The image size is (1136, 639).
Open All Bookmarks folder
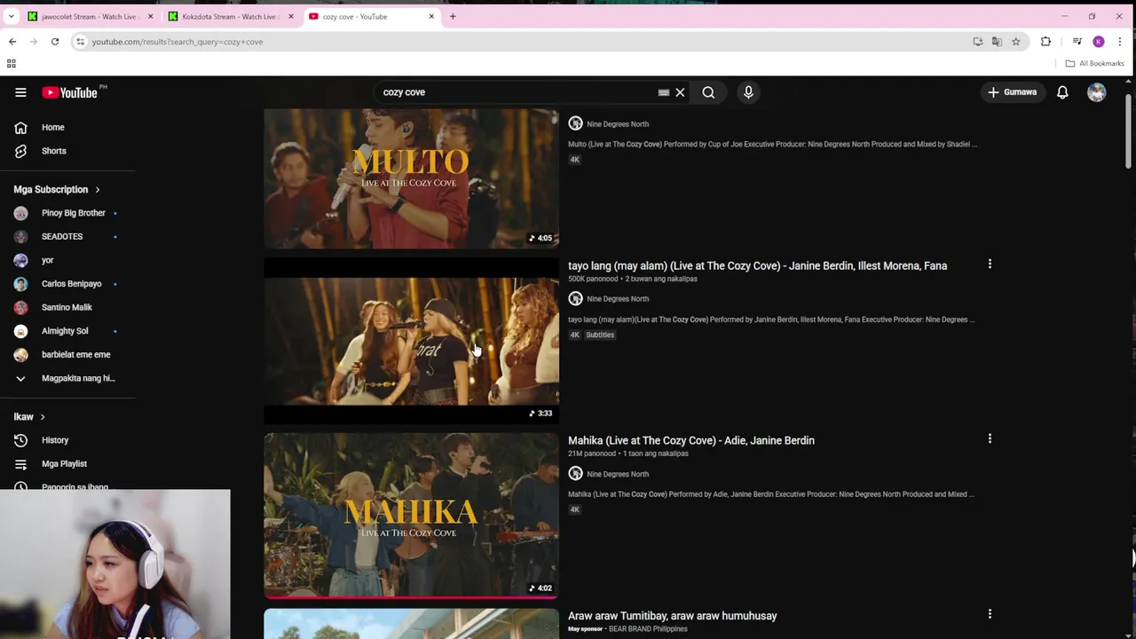1094,63
